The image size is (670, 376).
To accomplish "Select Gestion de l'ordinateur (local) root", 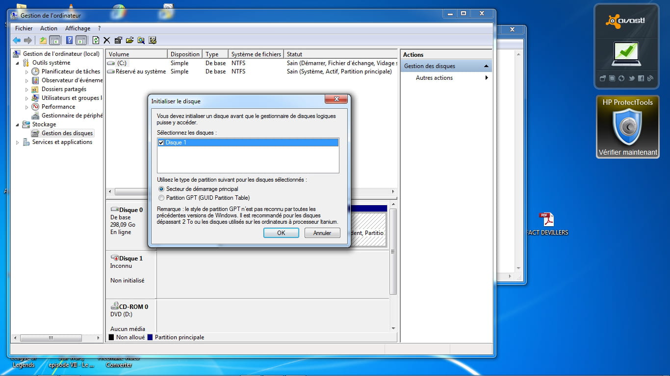I will pos(56,54).
